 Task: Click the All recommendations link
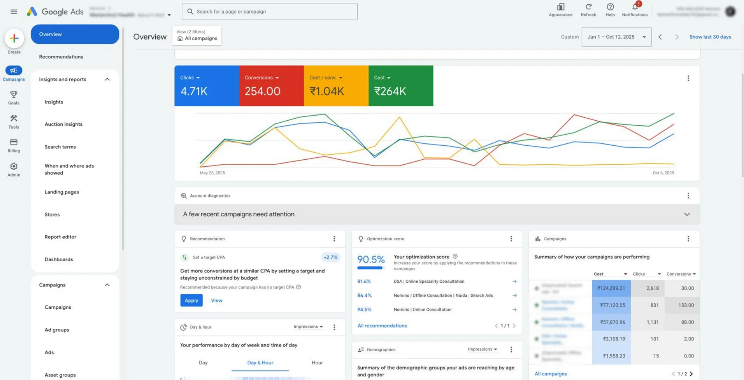(382, 326)
